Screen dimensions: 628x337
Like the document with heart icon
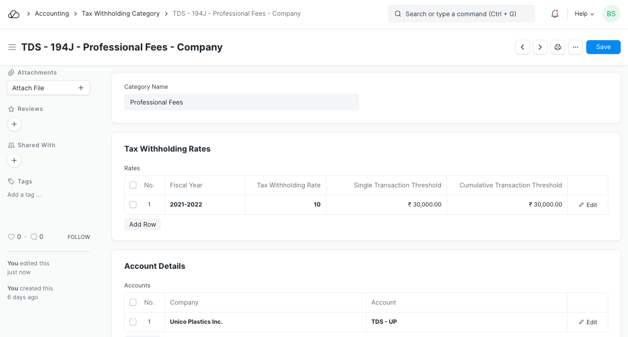(x=11, y=237)
